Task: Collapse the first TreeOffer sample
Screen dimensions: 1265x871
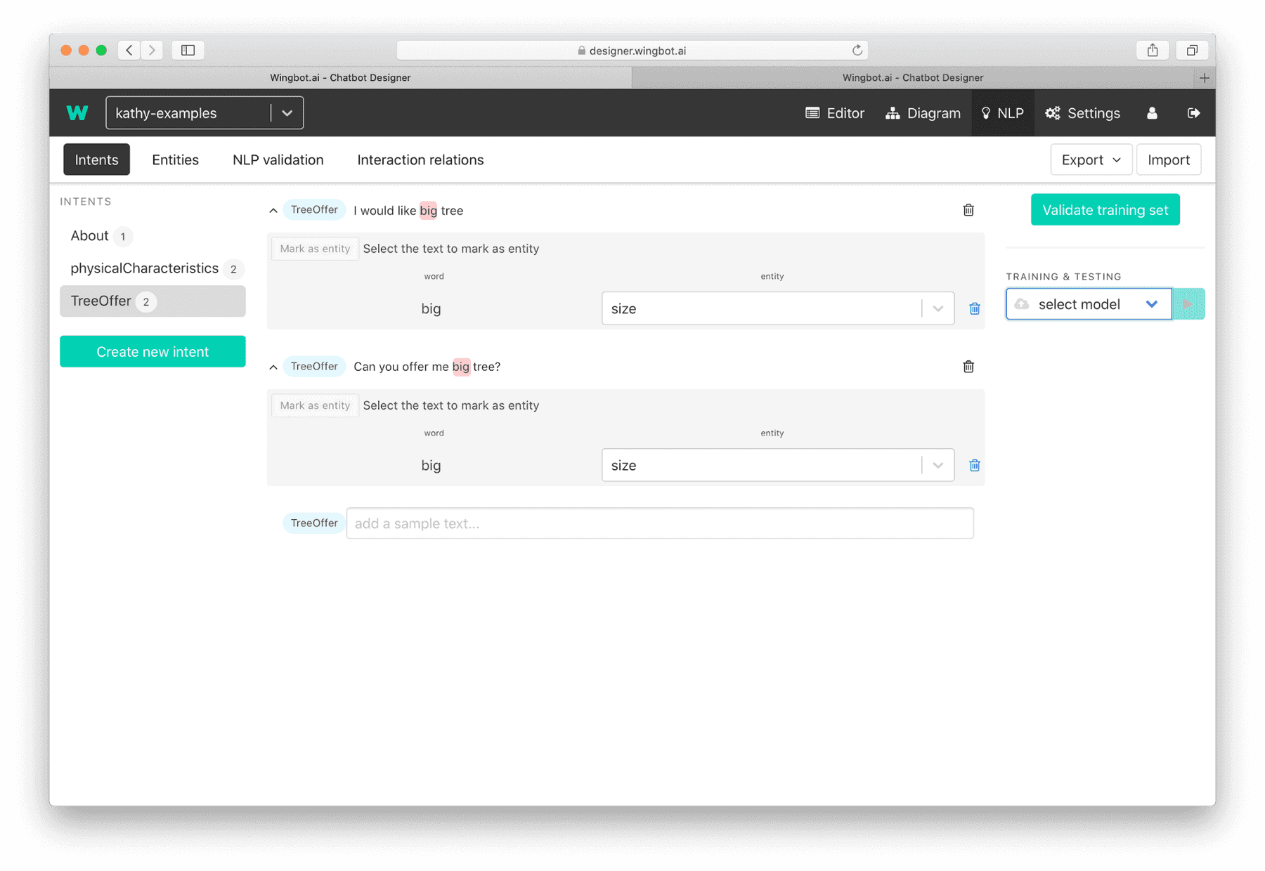Action: click(x=273, y=209)
